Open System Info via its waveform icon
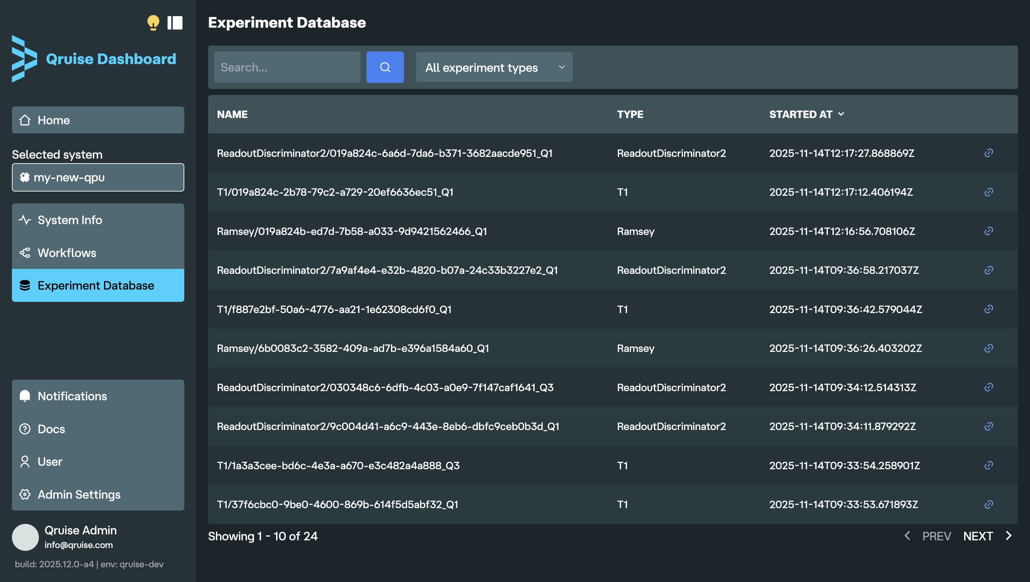 pyautogui.click(x=25, y=220)
